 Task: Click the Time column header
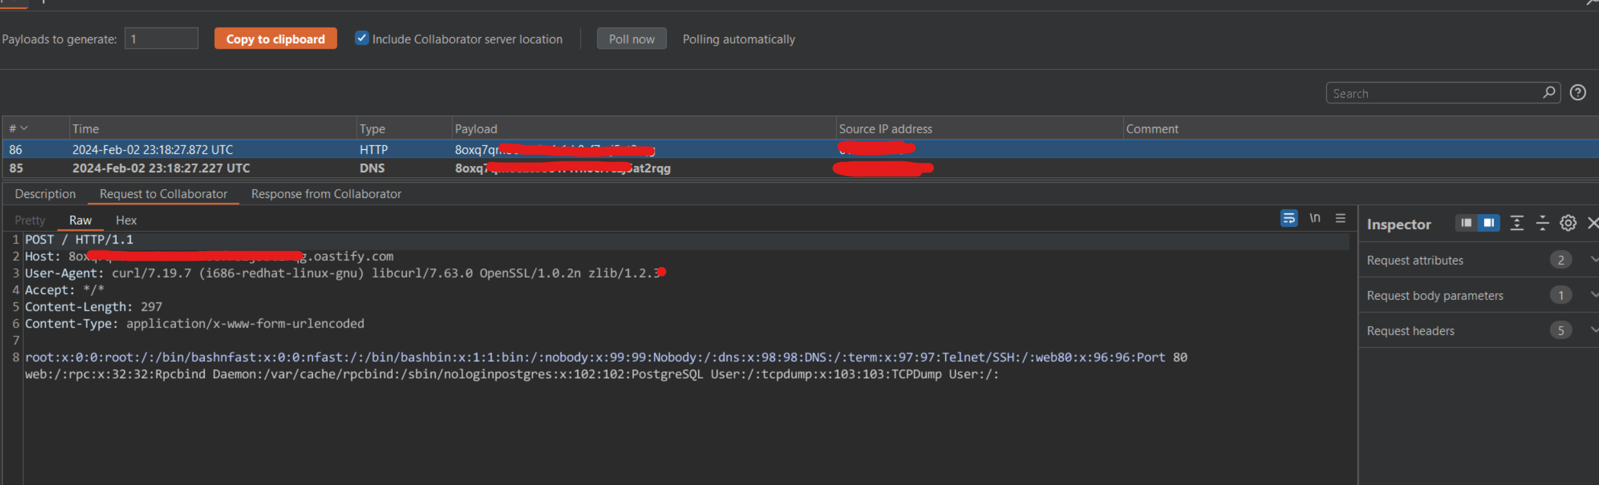click(212, 129)
